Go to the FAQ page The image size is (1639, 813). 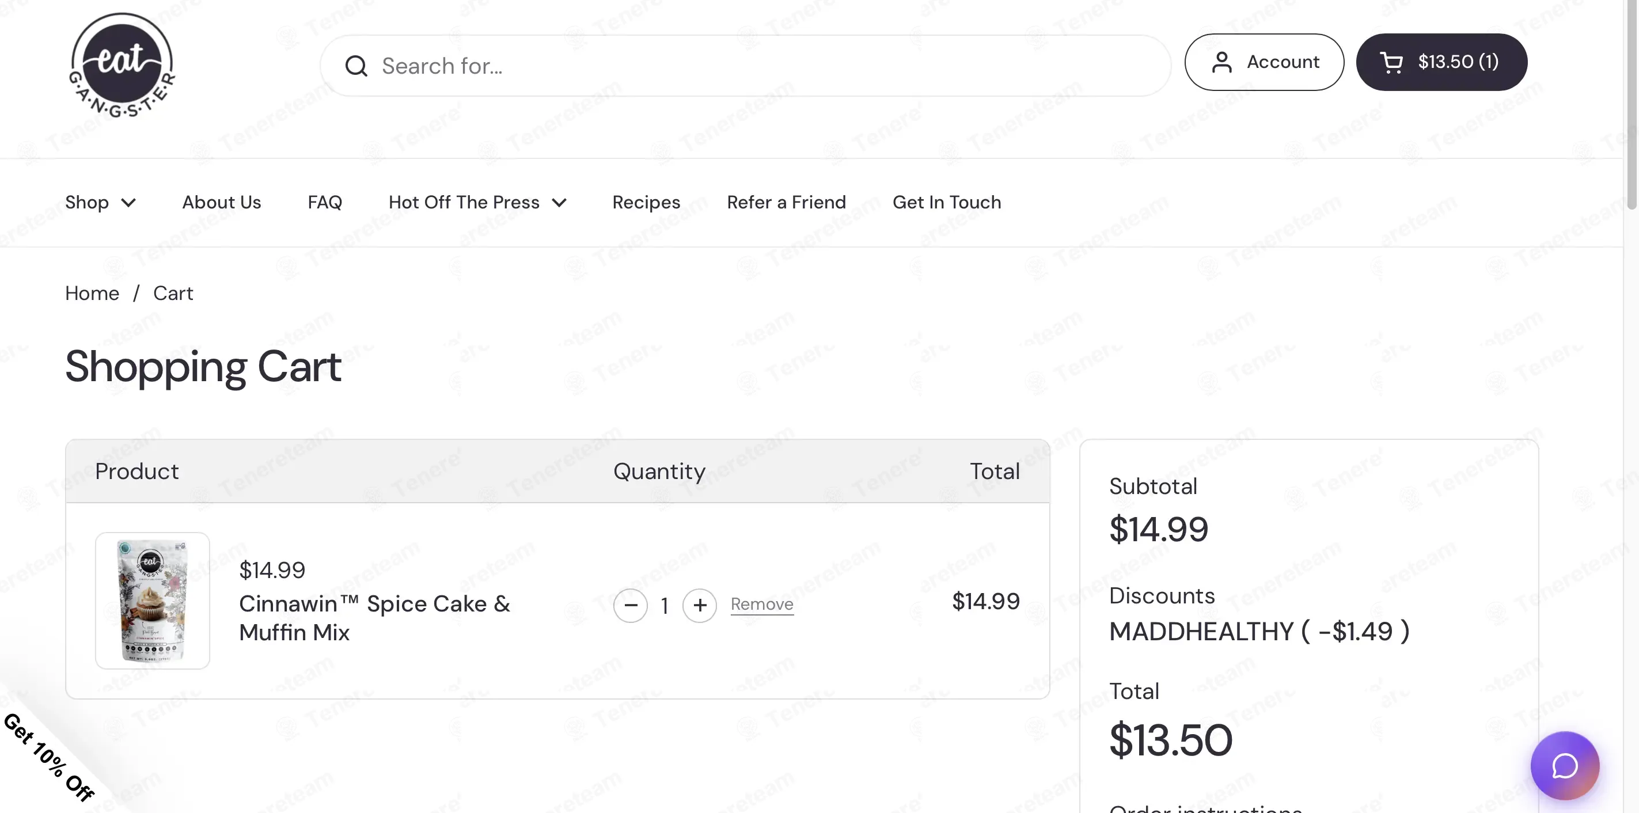pyautogui.click(x=324, y=202)
